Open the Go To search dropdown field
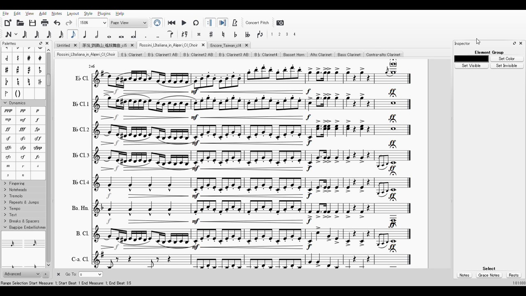 tap(90, 274)
